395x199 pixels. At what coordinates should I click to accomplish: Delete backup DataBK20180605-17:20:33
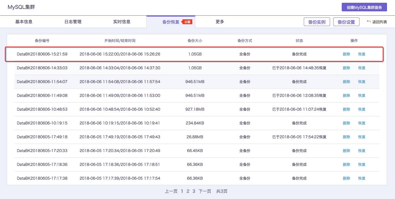click(346, 151)
